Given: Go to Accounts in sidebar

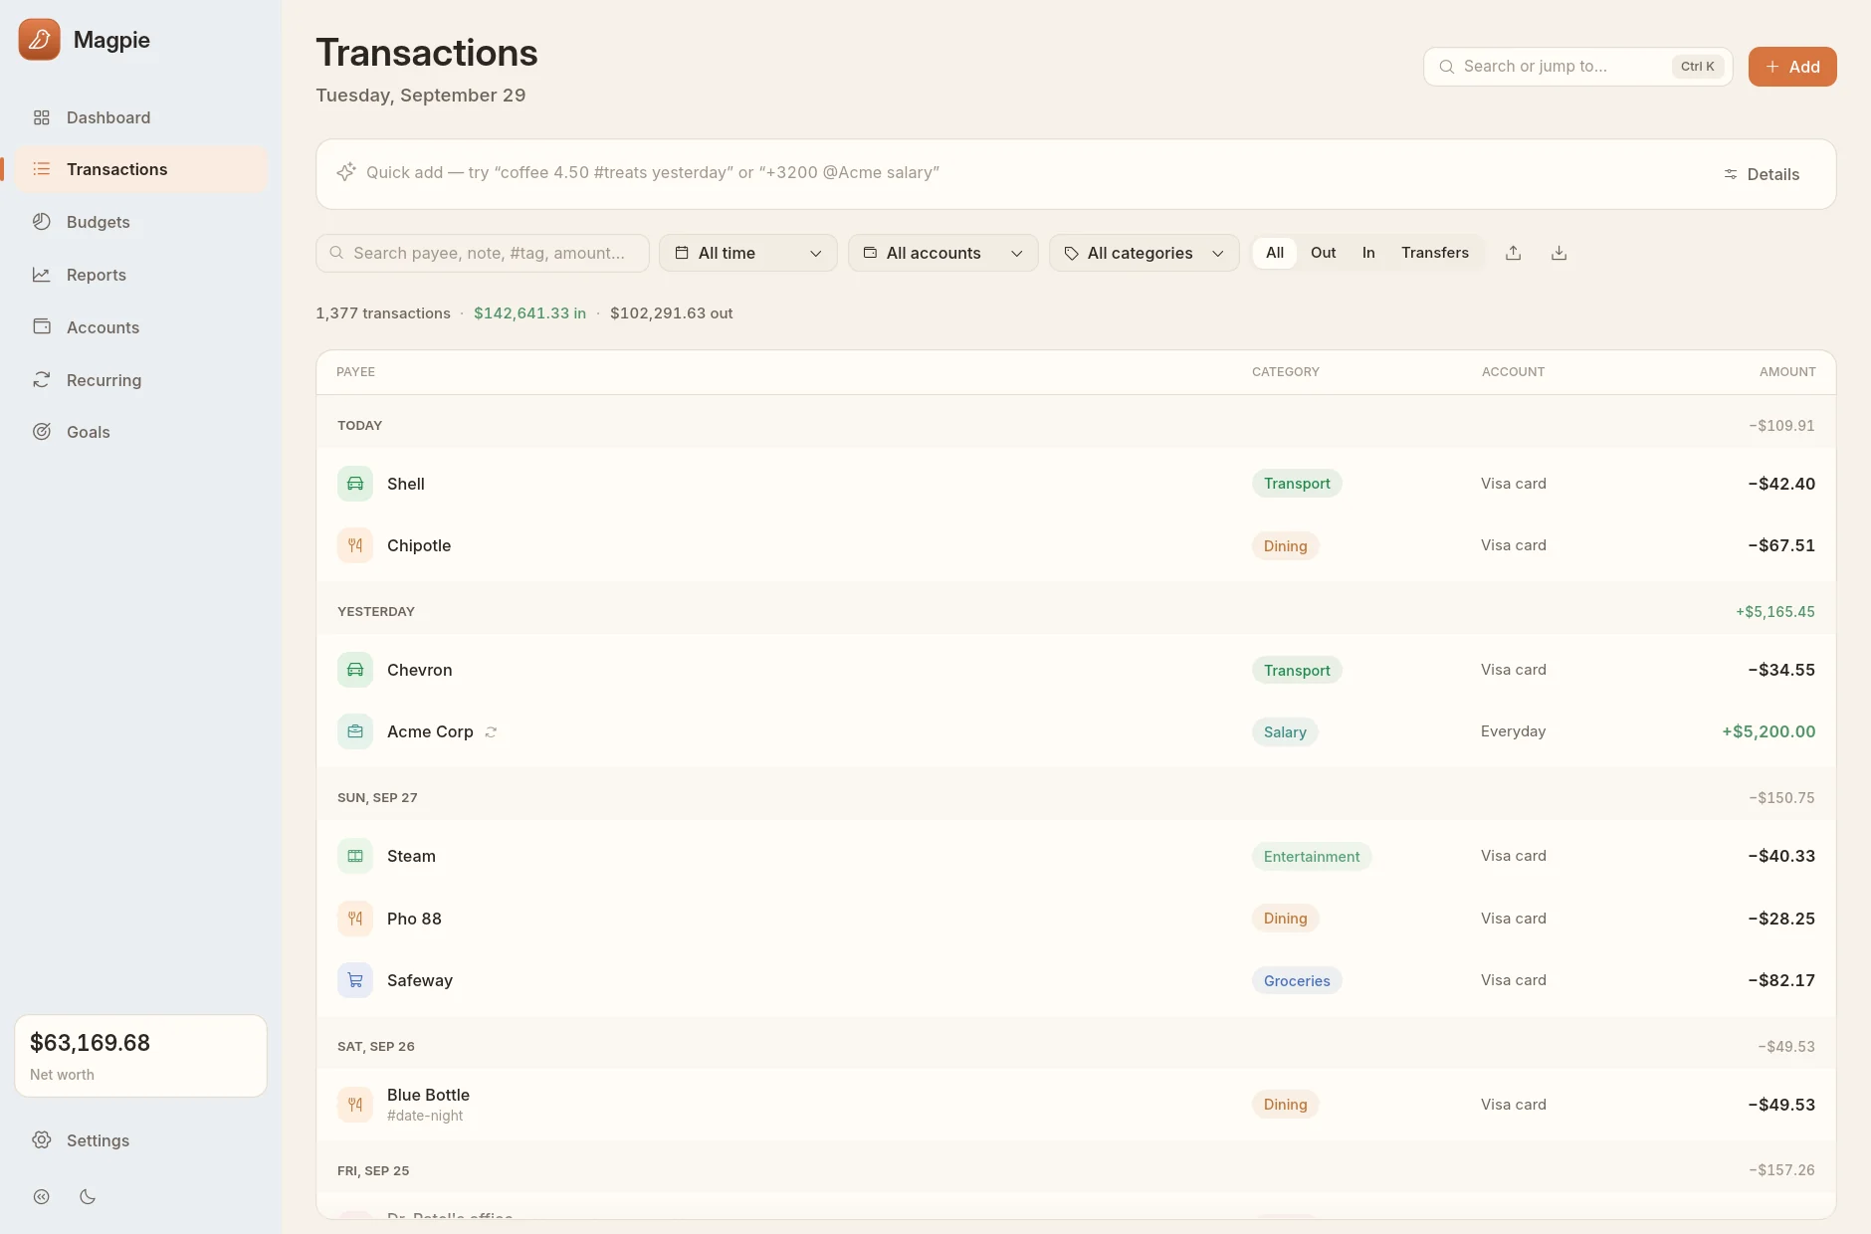Looking at the screenshot, I should [141, 327].
